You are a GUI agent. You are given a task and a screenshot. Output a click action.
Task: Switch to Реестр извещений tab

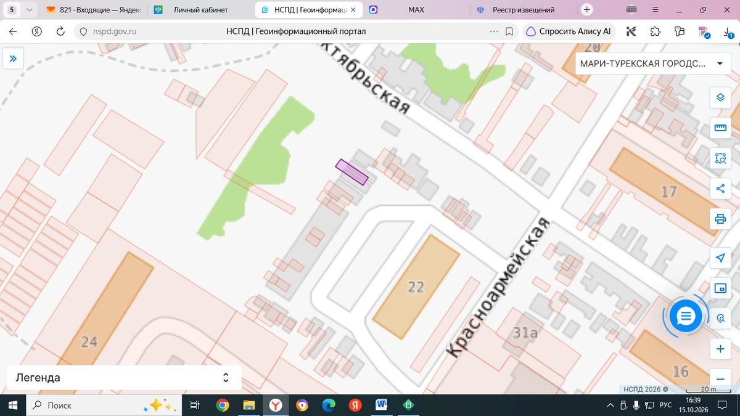523,10
